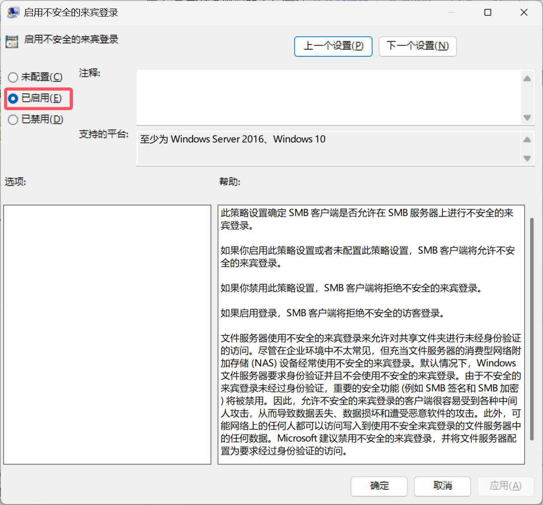
Task: Maximize the policy settings window
Action: tap(488, 13)
